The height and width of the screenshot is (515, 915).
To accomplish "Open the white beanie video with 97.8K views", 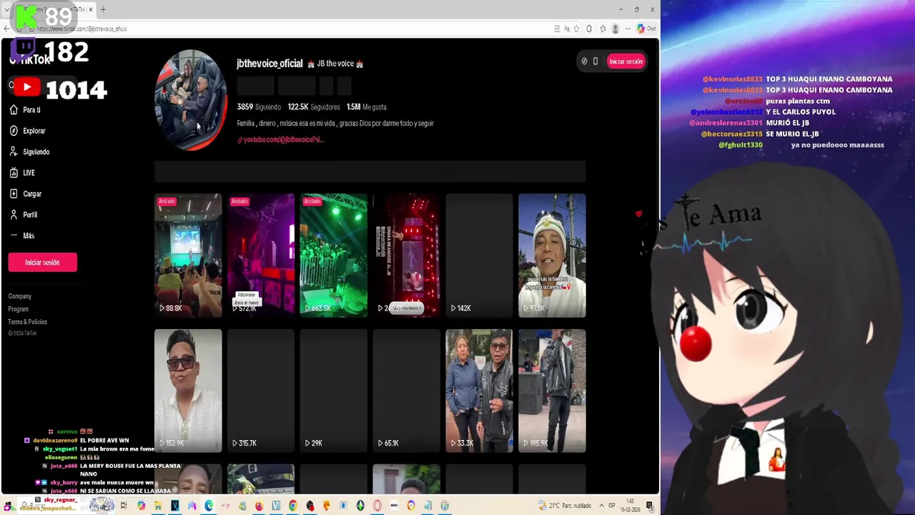I will [552, 255].
